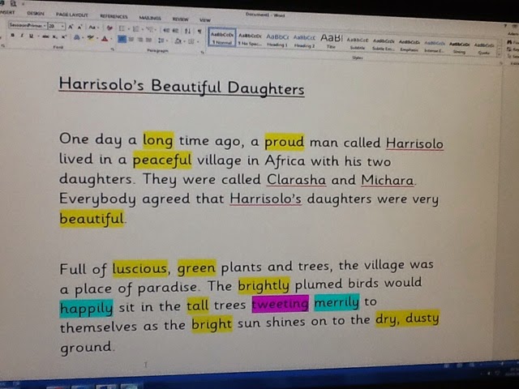
Task: Apply the Emphasis style
Action: pos(409,45)
